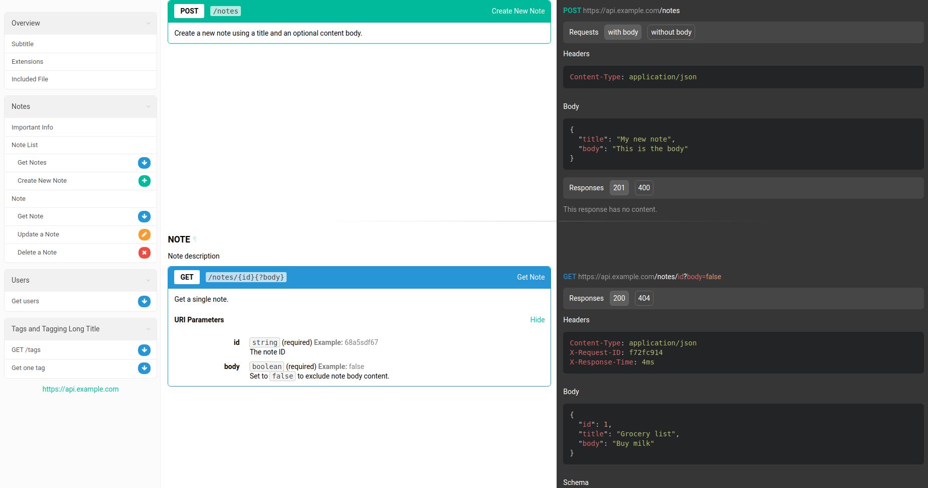The height and width of the screenshot is (488, 928).
Task: Click the blue arrow icon beside Get users
Action: (x=144, y=301)
